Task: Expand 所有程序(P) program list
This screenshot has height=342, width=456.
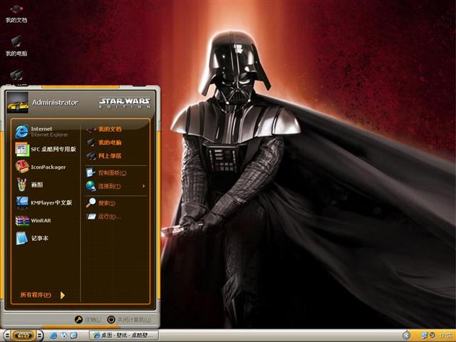Action: tap(43, 295)
